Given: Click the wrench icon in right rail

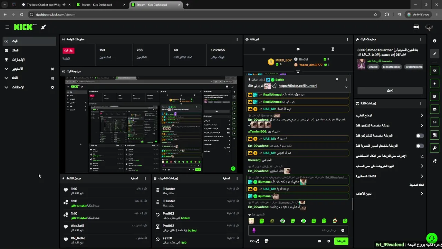Looking at the screenshot, I should (434, 148).
